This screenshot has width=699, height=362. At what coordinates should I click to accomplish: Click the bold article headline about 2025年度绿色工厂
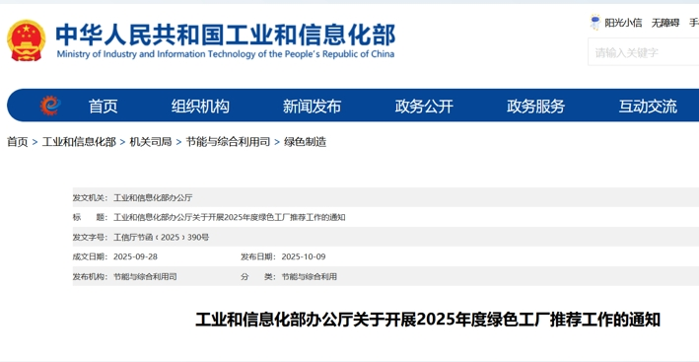pyautogui.click(x=428, y=320)
